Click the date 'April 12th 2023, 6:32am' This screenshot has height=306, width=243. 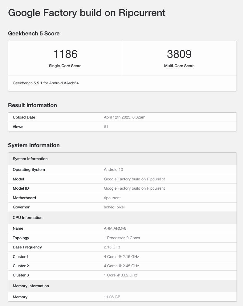(x=124, y=117)
